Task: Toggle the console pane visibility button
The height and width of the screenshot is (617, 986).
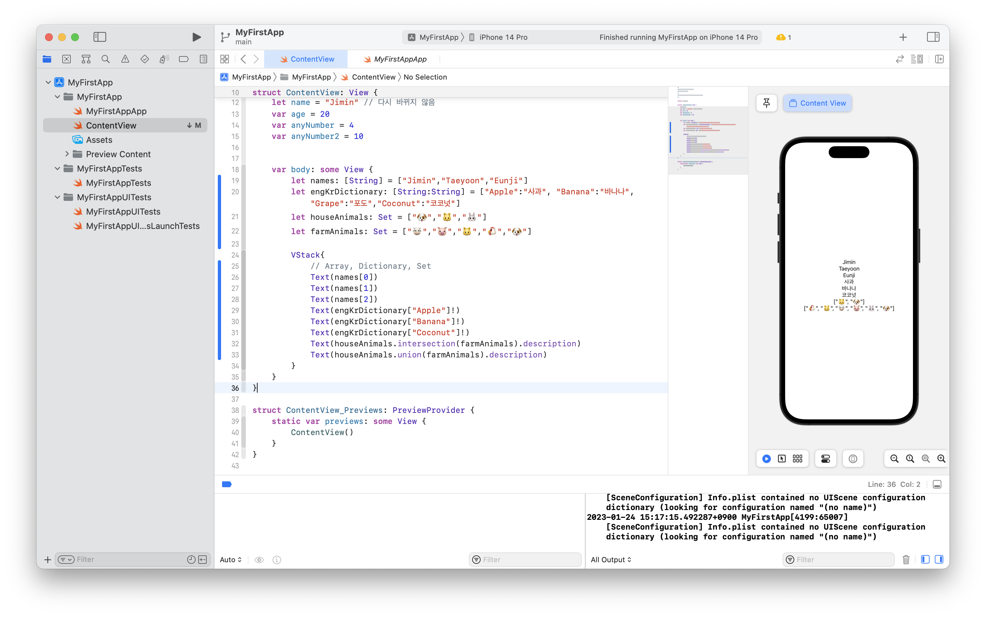Action: pos(939,560)
